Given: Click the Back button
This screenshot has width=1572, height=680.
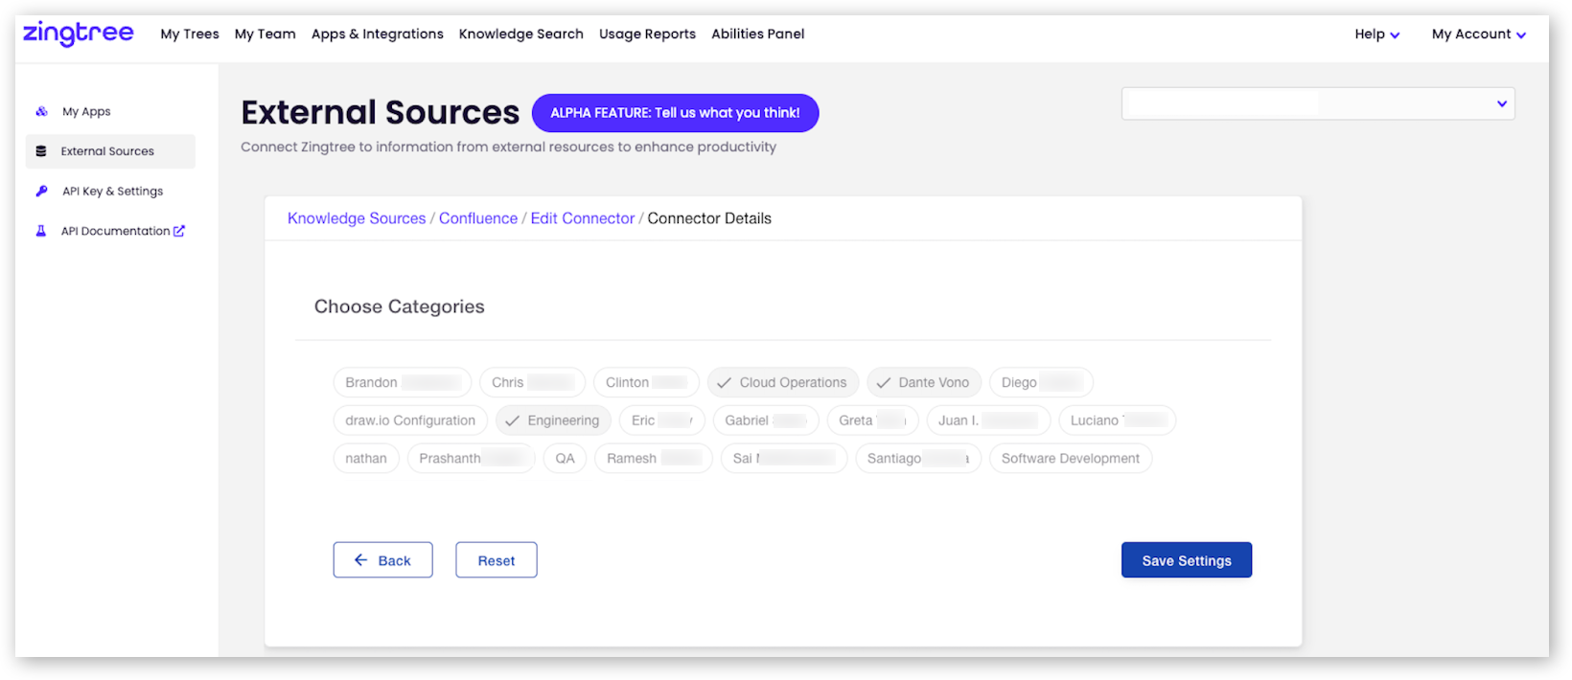Looking at the screenshot, I should (382, 560).
